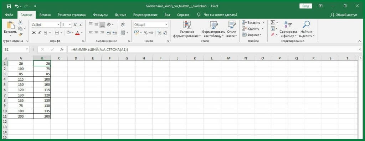
Task: Click the red font color button
Action: click(x=77, y=33)
